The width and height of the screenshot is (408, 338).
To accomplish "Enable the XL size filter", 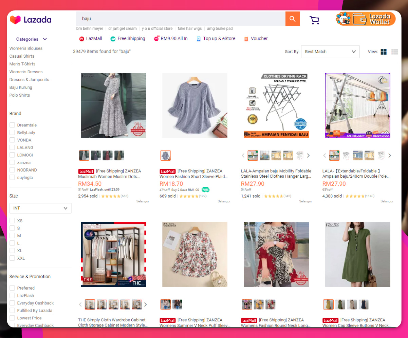I will pos(12,251).
